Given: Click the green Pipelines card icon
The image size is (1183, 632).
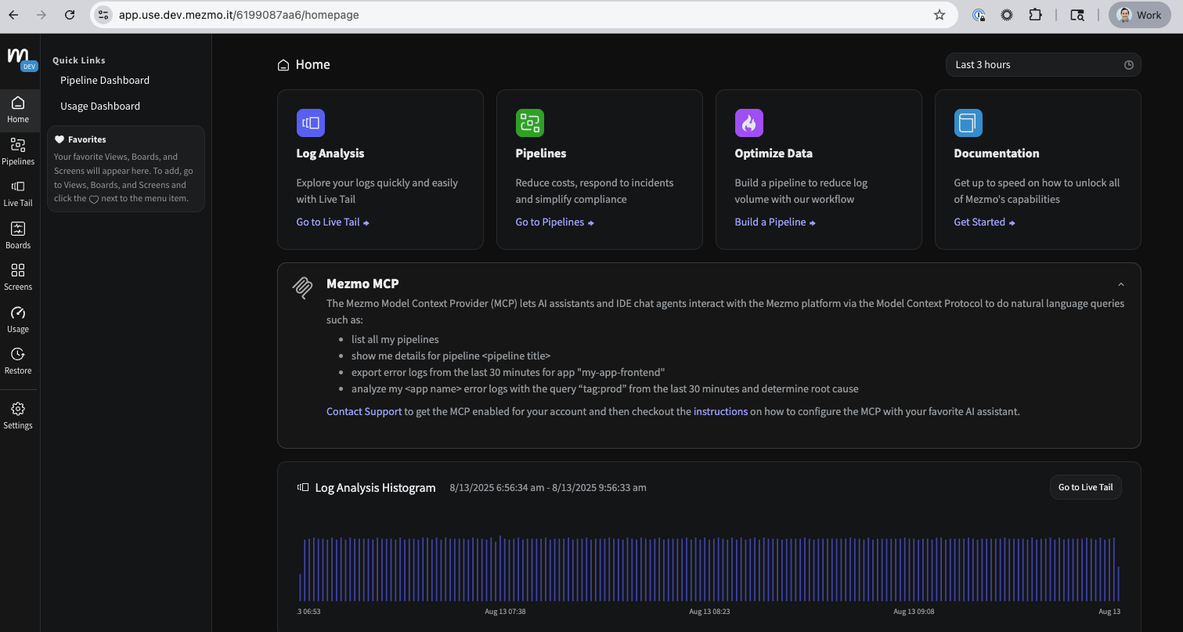Looking at the screenshot, I should (x=530, y=123).
